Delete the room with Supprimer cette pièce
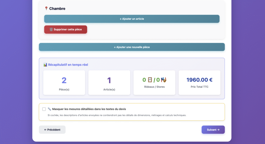This screenshot has width=265, height=144. (x=65, y=30)
